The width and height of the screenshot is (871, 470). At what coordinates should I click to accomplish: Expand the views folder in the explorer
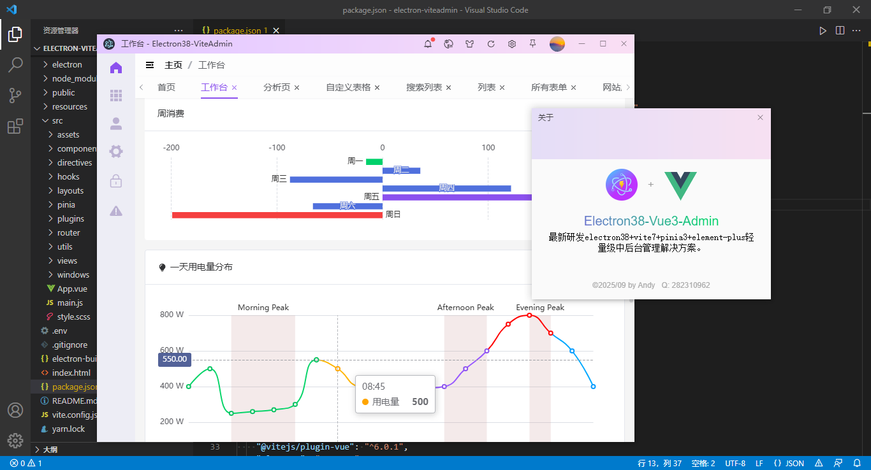(67, 260)
